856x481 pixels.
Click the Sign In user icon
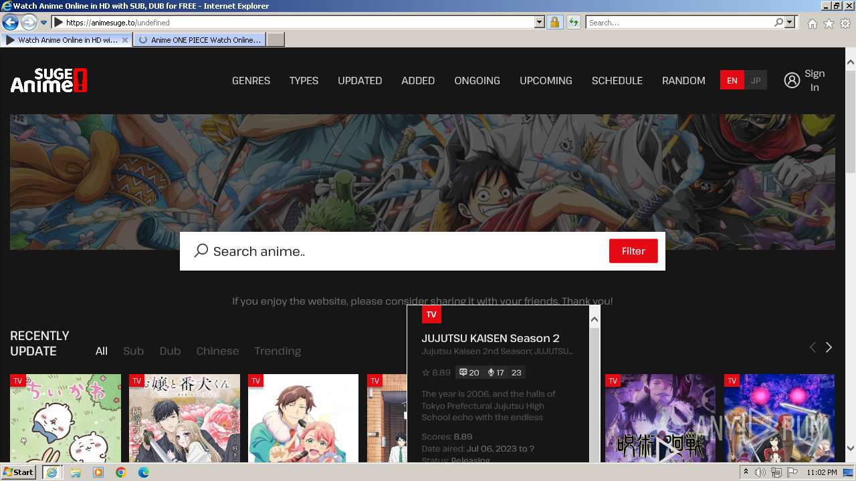click(792, 80)
